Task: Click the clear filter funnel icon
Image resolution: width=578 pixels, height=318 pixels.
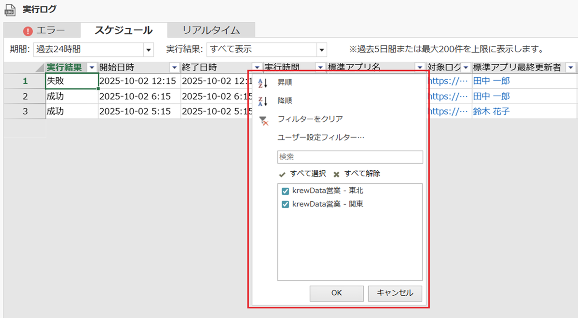Action: click(263, 120)
